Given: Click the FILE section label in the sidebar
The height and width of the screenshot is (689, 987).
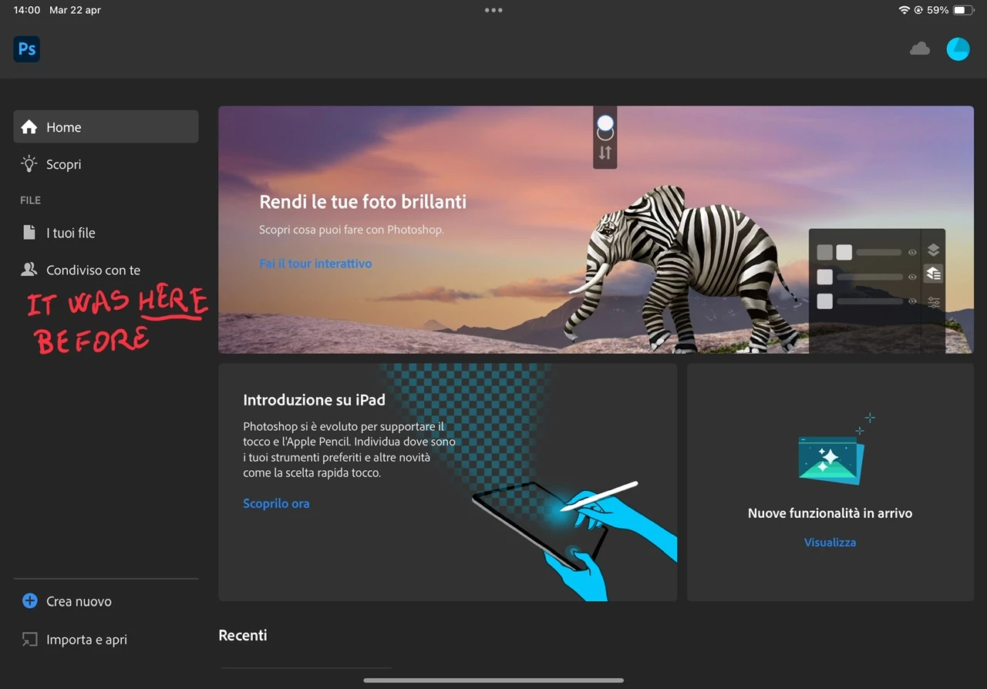Looking at the screenshot, I should click(x=30, y=200).
